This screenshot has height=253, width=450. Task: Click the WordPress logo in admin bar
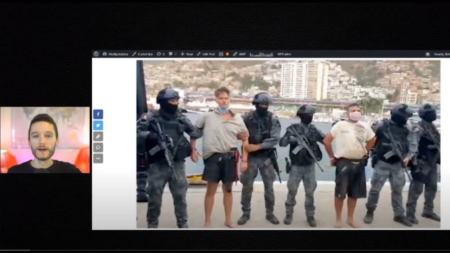pyautogui.click(x=96, y=54)
